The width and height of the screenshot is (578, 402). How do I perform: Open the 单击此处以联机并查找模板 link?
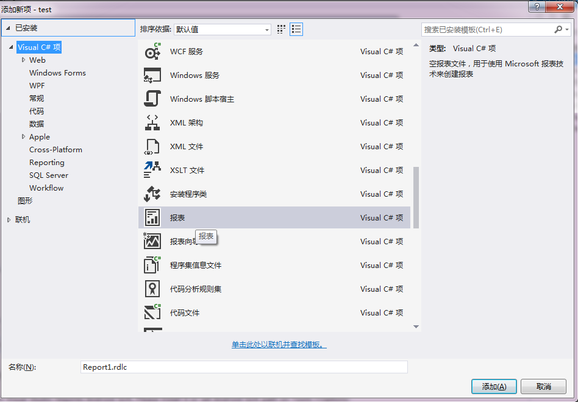279,345
